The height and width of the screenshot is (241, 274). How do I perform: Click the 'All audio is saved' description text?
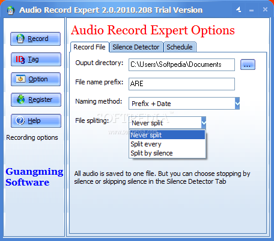coord(162,178)
